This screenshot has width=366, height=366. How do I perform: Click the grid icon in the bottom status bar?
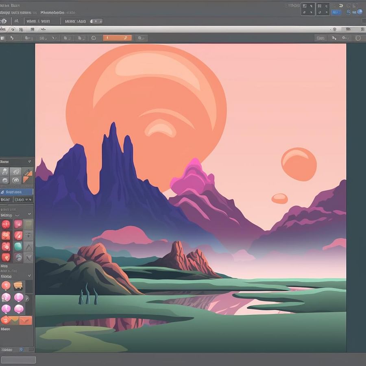(x=31, y=349)
